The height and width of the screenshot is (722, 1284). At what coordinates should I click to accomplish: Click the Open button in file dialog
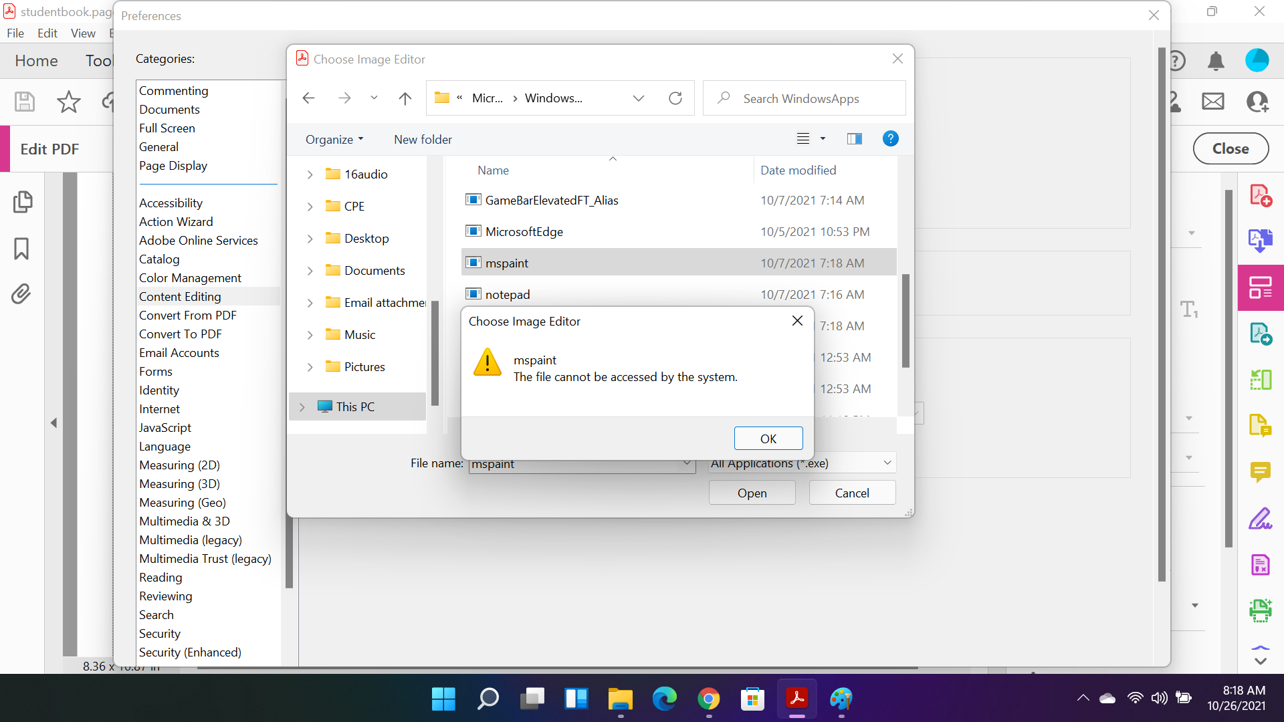pos(752,493)
